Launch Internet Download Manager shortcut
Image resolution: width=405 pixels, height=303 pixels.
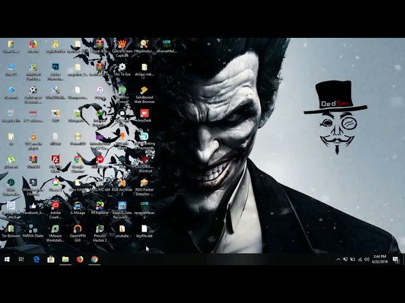click(x=100, y=118)
